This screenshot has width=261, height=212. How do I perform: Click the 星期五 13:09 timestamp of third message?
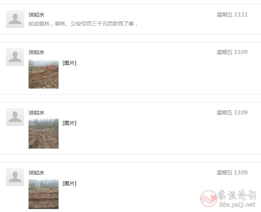click(232, 113)
